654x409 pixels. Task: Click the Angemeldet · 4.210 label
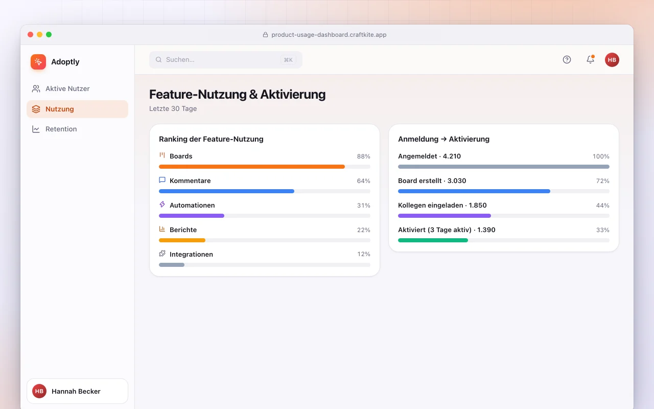click(x=429, y=156)
